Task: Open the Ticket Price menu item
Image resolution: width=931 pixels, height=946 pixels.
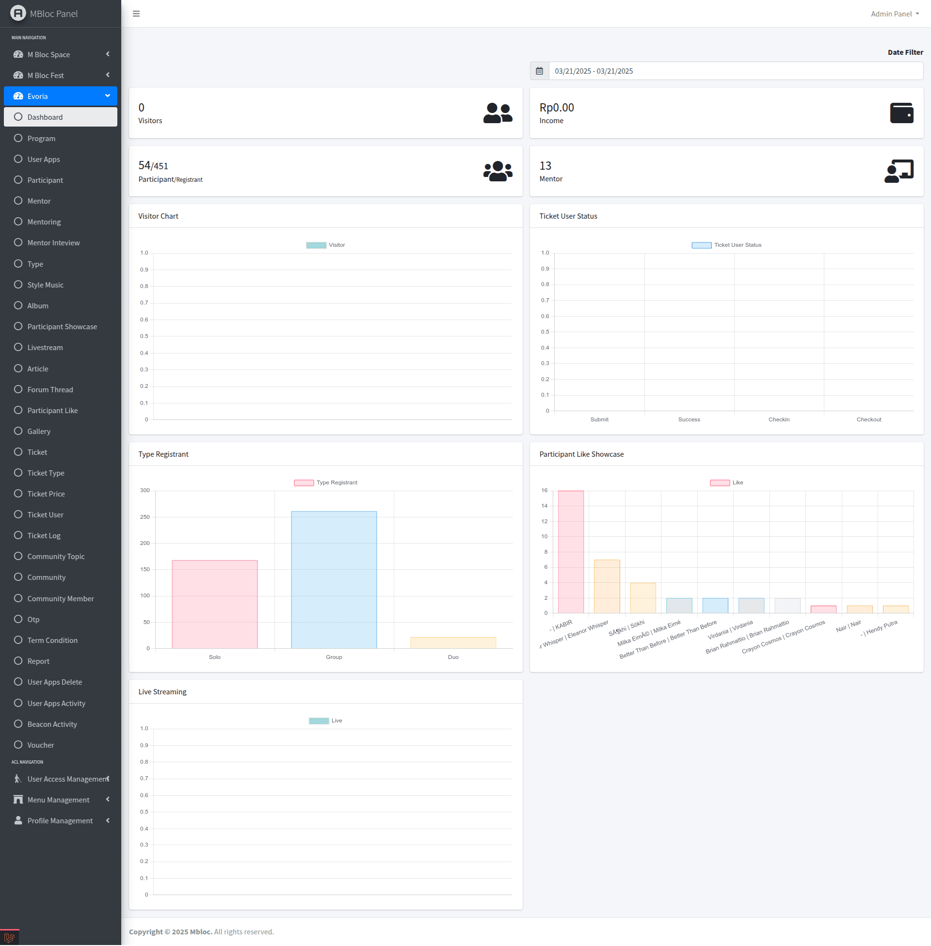Action: point(46,494)
